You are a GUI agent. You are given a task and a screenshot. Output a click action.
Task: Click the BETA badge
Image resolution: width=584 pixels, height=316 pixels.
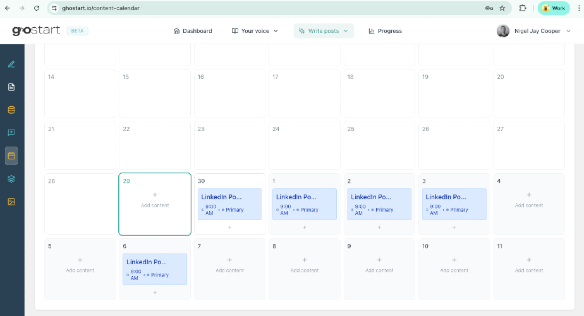[x=78, y=31]
